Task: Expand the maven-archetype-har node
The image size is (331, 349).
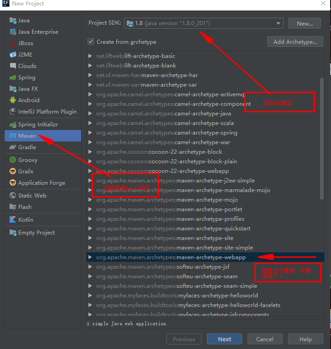Action: click(90, 75)
